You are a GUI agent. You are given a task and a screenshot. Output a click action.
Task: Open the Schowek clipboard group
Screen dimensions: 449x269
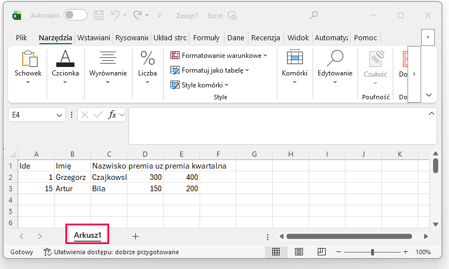tap(28, 68)
